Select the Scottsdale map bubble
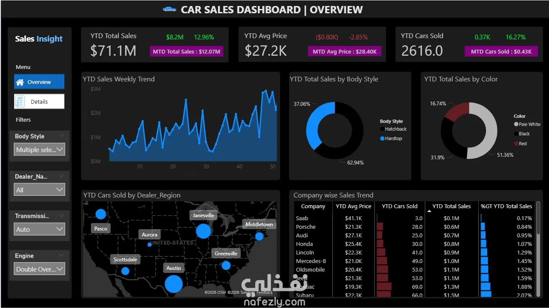549x308 pixels. pos(125,271)
